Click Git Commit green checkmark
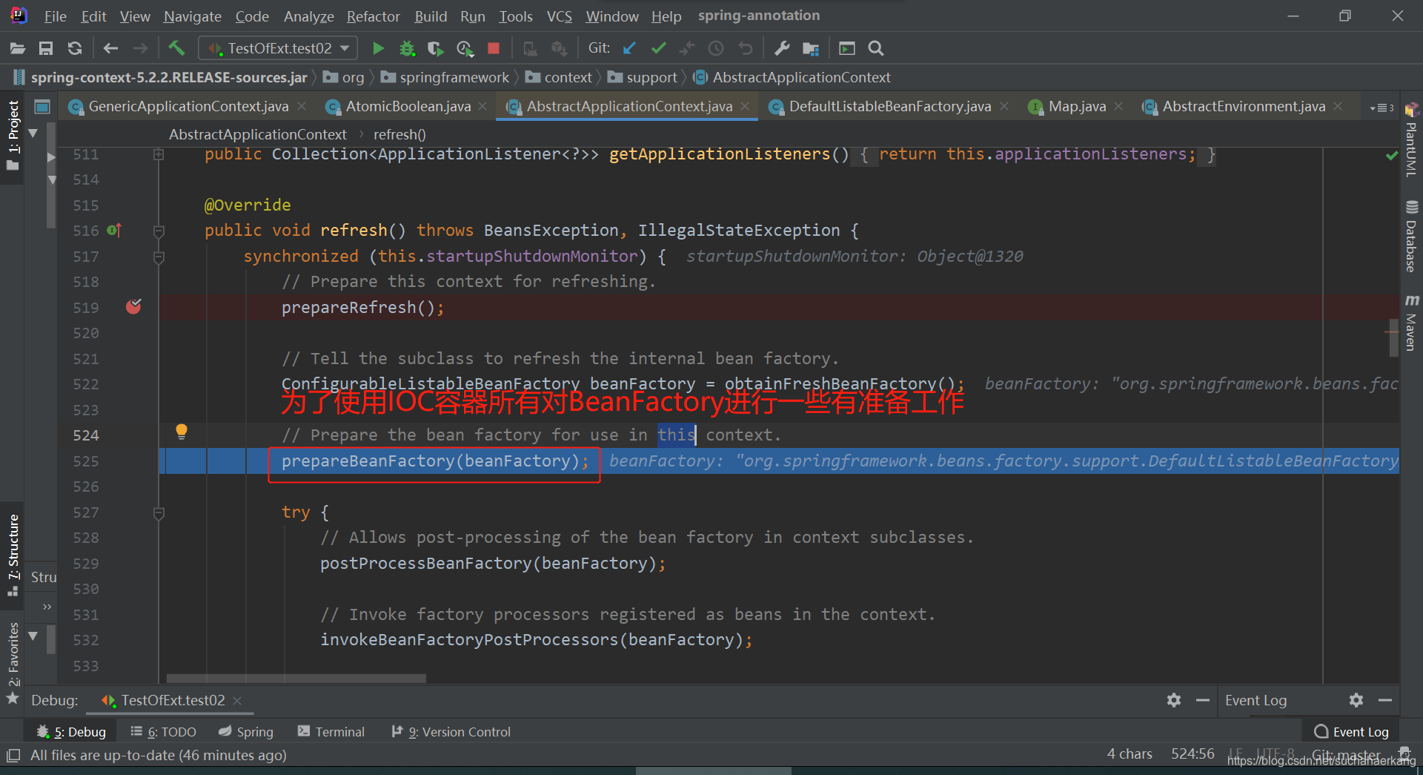 coord(658,48)
